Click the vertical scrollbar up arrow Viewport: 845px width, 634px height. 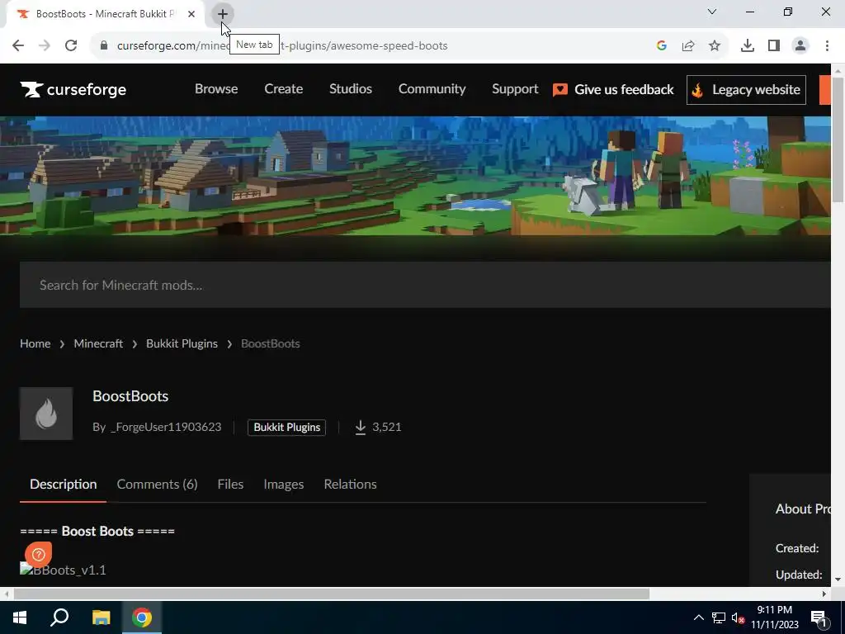click(x=838, y=70)
